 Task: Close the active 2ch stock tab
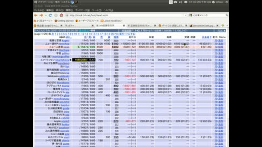(124, 26)
